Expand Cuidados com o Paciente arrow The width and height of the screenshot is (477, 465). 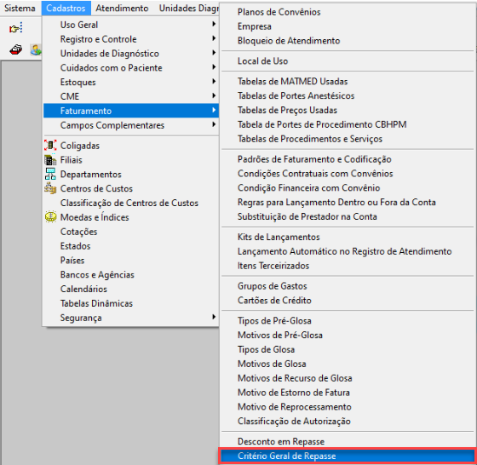coord(214,67)
